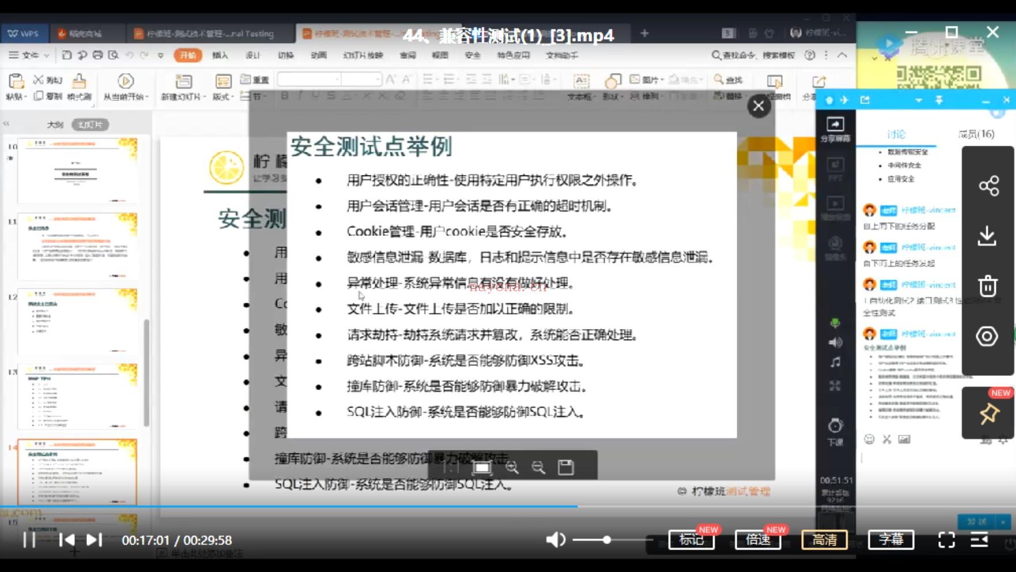The image size is (1016, 572).
Task: Click the 查找 find tool
Action: [729, 79]
